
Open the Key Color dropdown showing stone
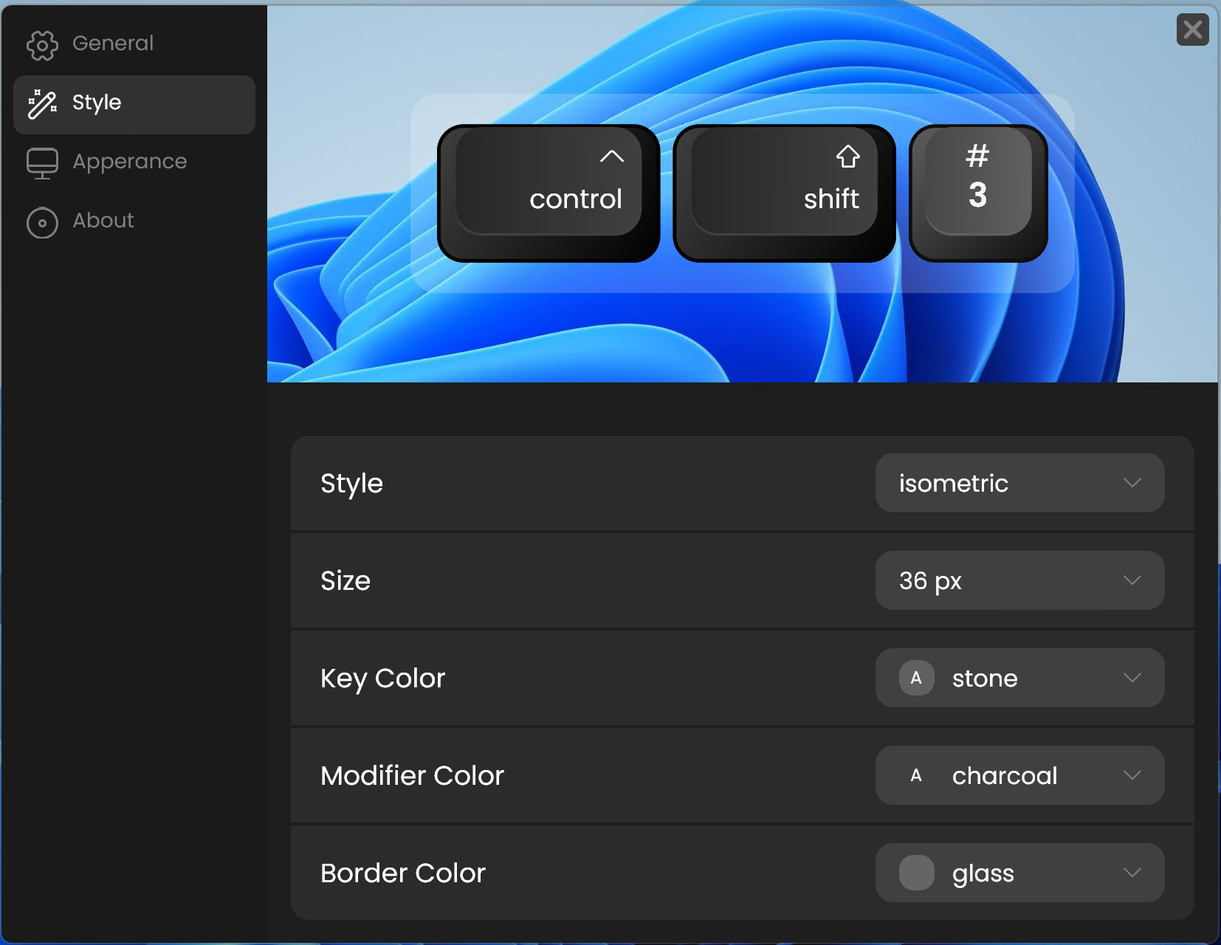1019,678
